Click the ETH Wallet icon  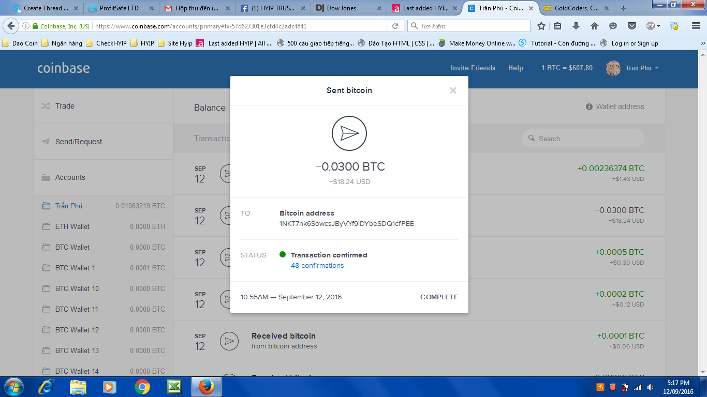coord(46,226)
